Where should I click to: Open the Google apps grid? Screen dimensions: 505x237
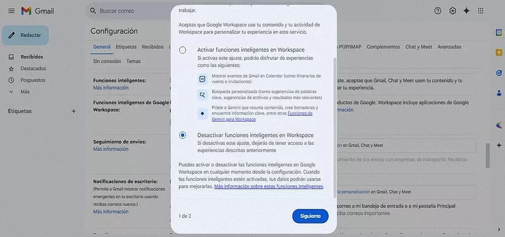[x=481, y=11]
